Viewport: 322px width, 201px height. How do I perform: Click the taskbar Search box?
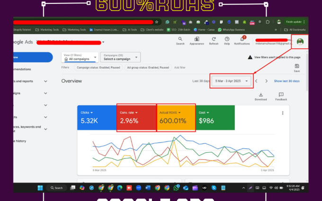(57, 188)
